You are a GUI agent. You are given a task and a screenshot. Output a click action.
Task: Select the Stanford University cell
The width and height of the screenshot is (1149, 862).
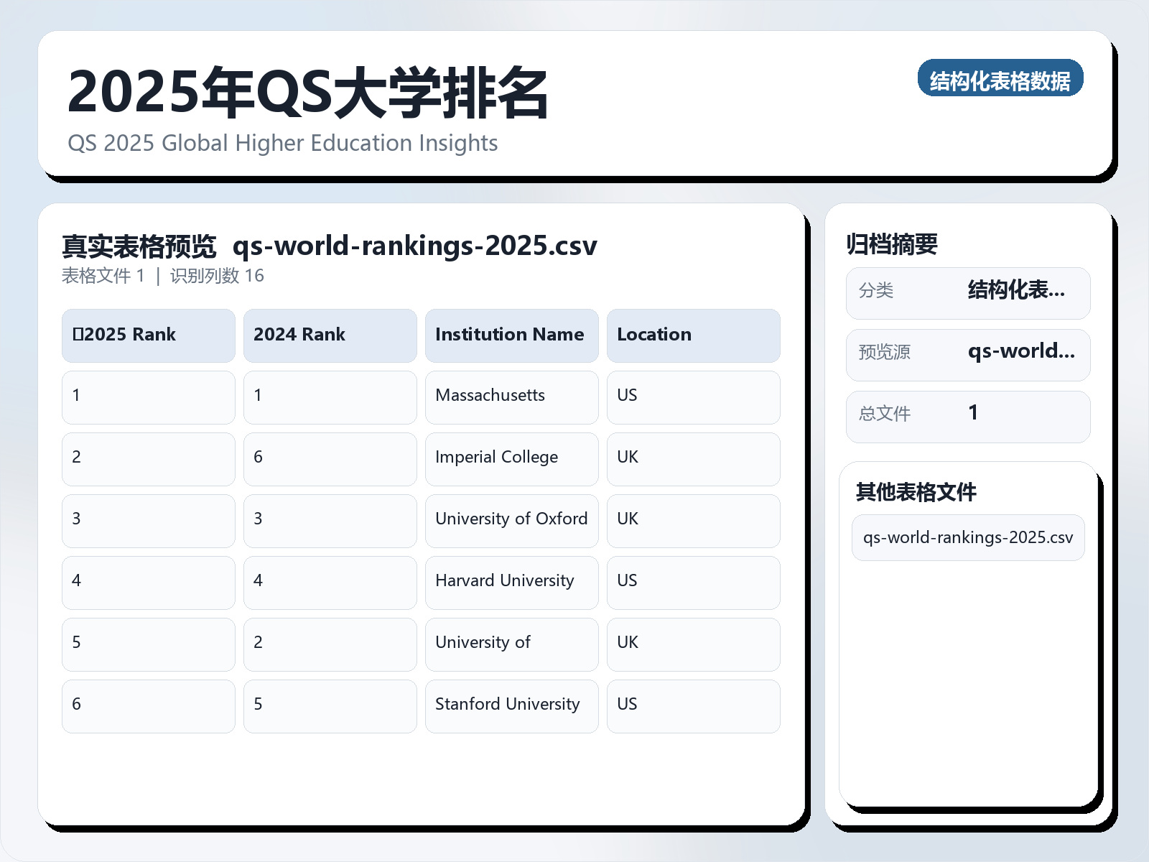[x=511, y=705]
